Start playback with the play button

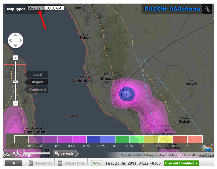pos(14,163)
